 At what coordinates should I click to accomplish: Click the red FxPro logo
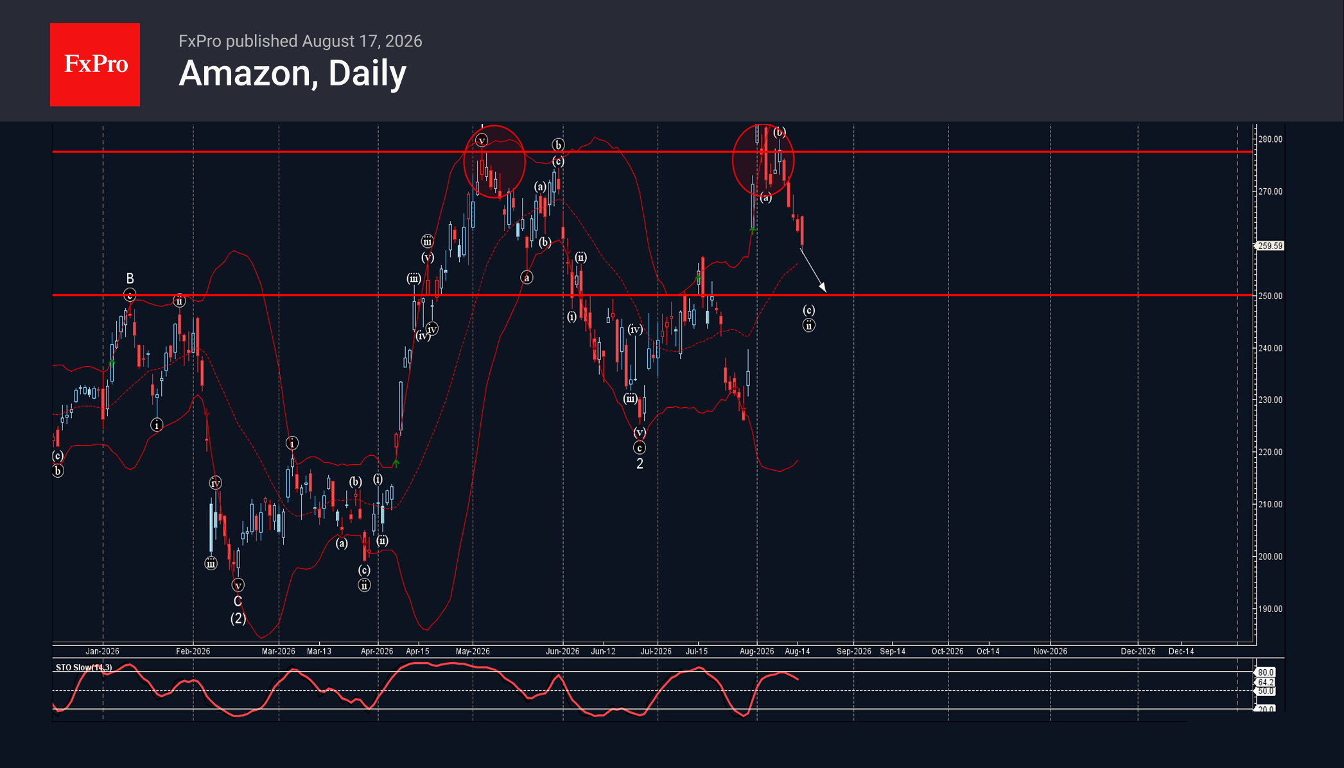tap(95, 65)
